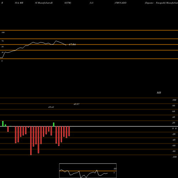
Task: Click the FMCGADD symbol in header
Action: click(x=121, y=3)
